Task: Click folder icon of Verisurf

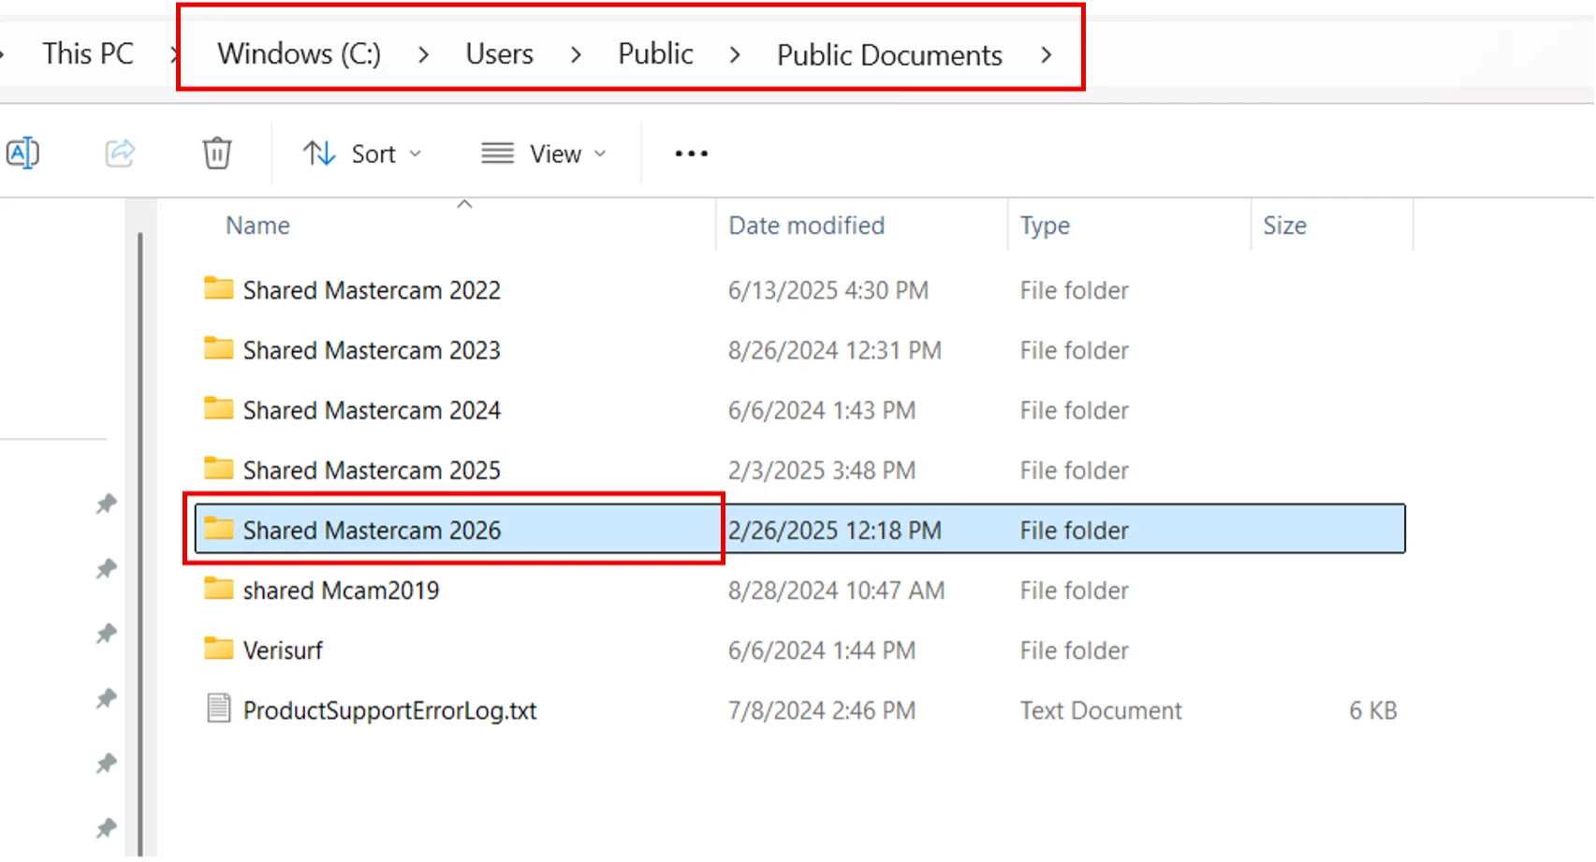Action: [218, 649]
